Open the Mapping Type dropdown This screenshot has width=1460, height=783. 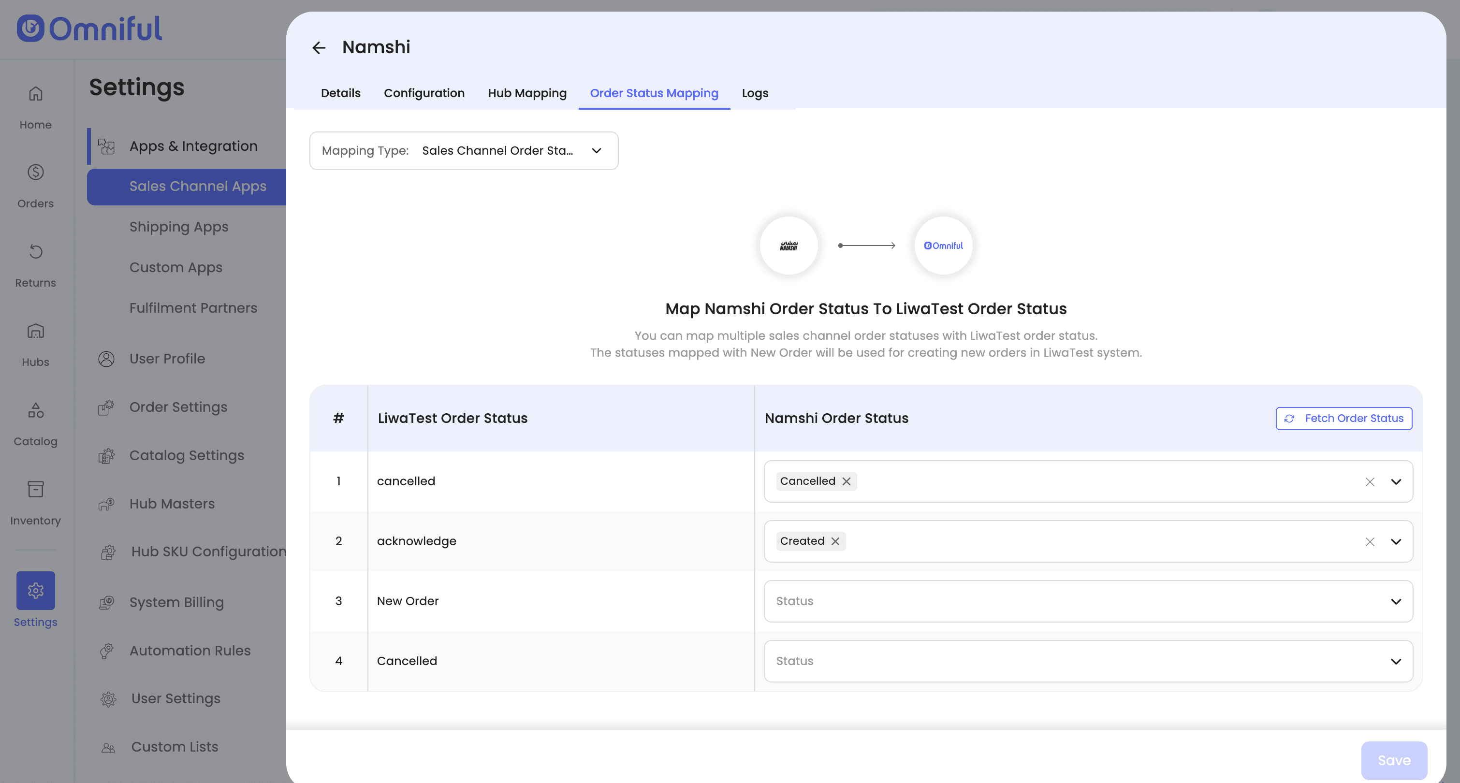(x=464, y=151)
